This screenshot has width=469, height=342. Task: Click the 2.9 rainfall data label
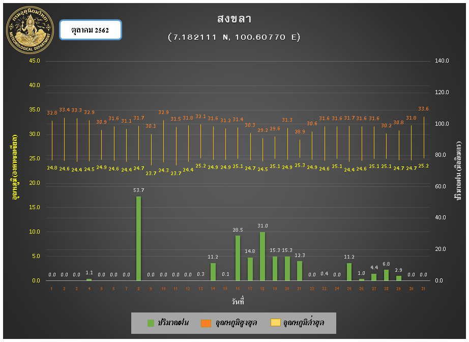(x=398, y=270)
